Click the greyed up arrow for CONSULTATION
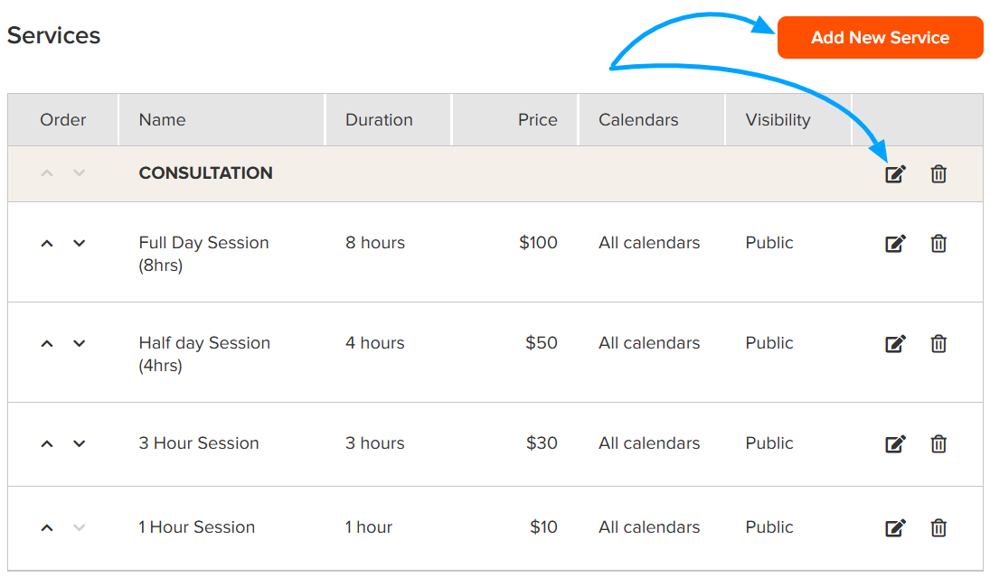 click(x=47, y=172)
